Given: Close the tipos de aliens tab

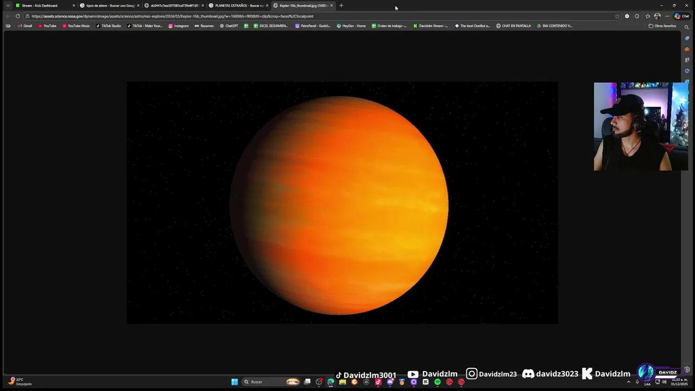Looking at the screenshot, I should [x=138, y=5].
